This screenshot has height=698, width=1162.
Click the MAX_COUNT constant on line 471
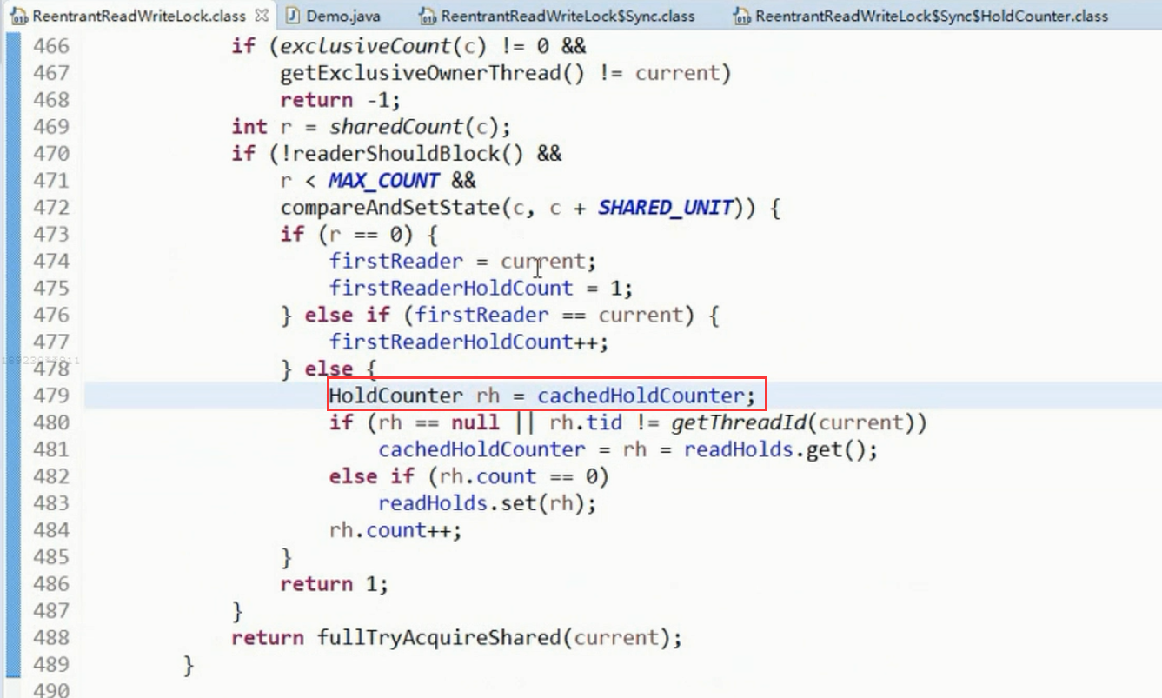383,181
